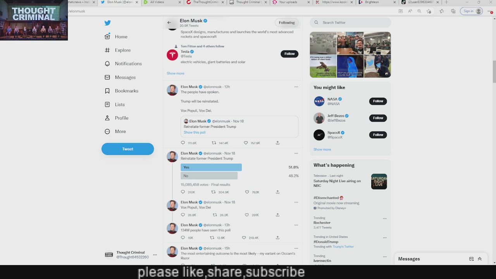The height and width of the screenshot is (279, 496).
Task: Open the Bookmarks page from sidebar
Action: [126, 91]
